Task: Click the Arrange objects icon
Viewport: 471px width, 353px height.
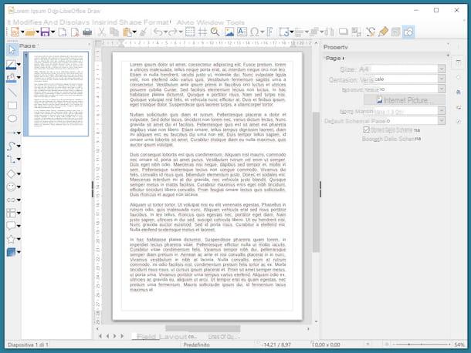Action: (x=314, y=32)
